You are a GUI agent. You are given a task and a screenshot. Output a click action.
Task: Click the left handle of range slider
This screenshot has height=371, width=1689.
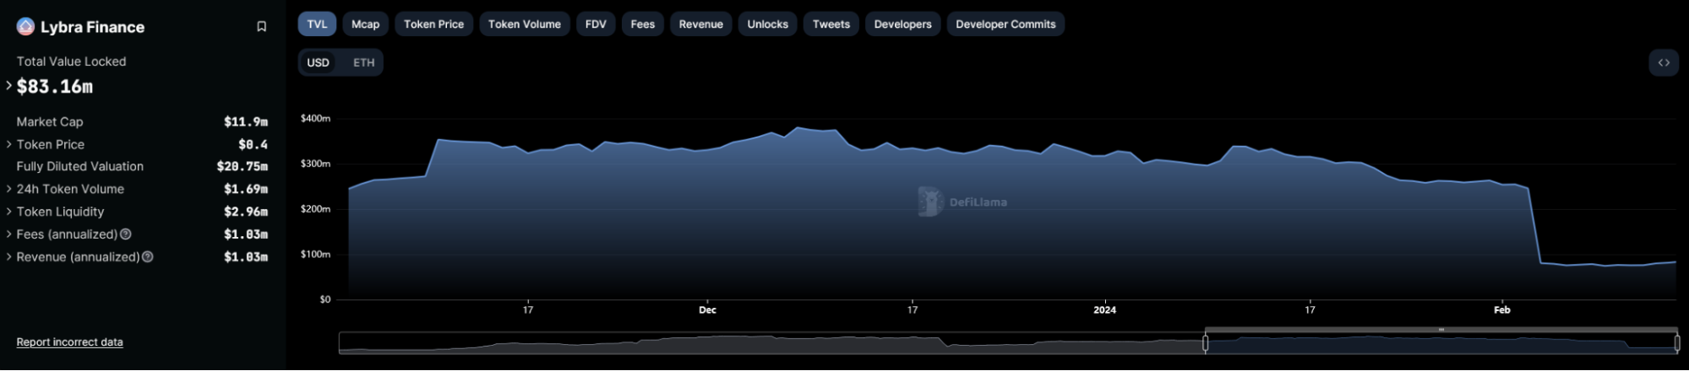(x=1206, y=343)
